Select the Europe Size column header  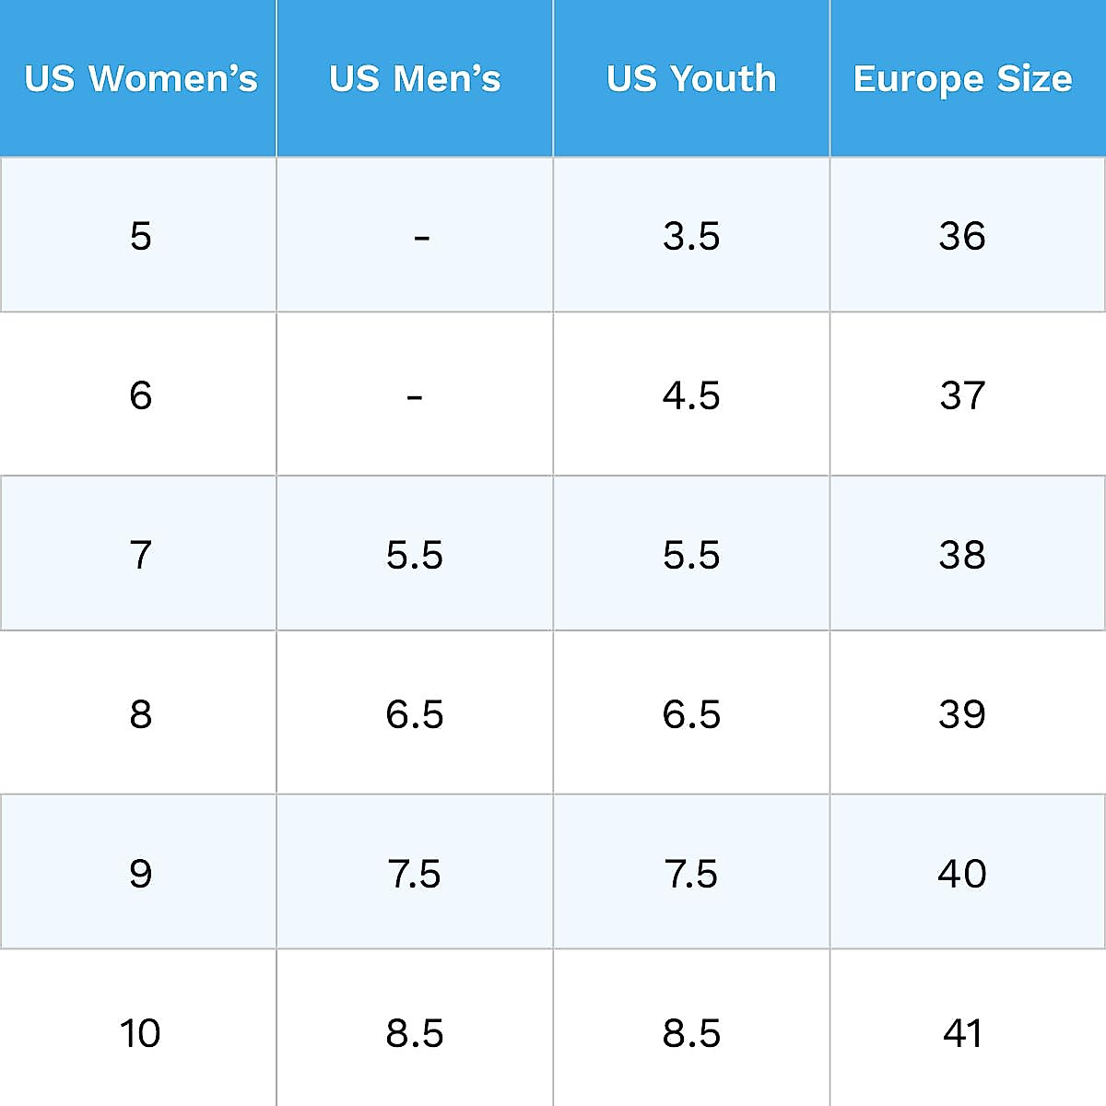pyautogui.click(x=962, y=79)
